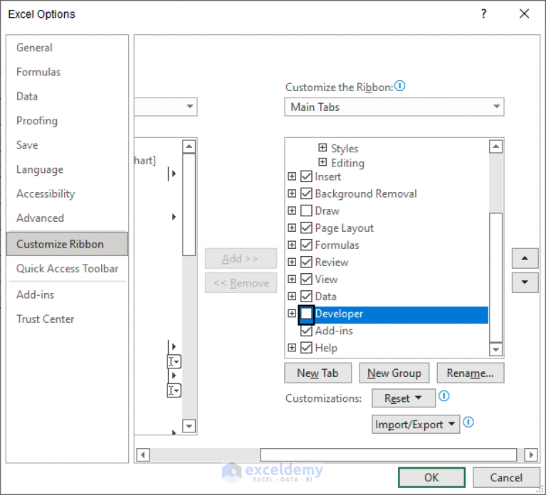Click the OK button
The image size is (546, 495).
click(x=431, y=477)
